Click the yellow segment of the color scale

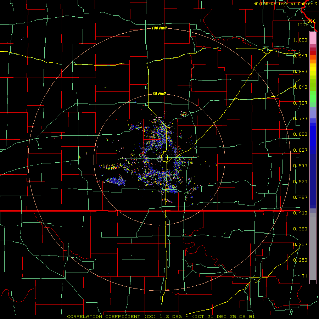pos(313,69)
